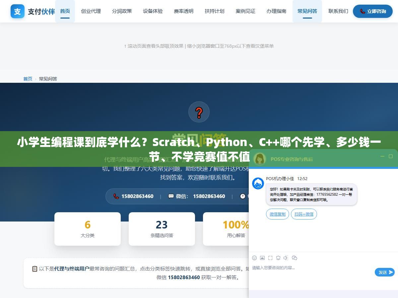Click the 代理与终端用户 bold text in notice
Viewport: 398px width, 298px height.
point(72,269)
